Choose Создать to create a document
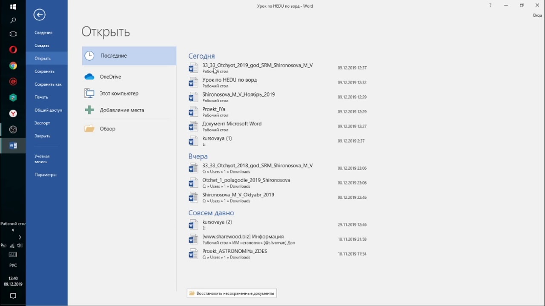 [x=46, y=45]
